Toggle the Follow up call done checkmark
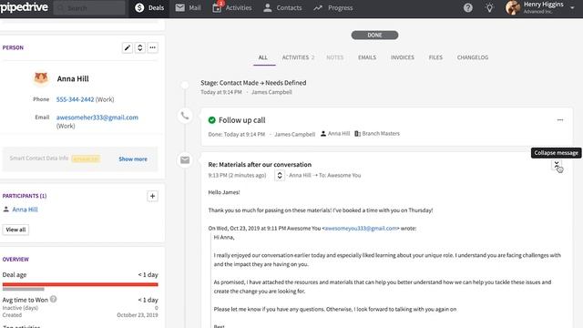Image resolution: width=583 pixels, height=328 pixels. click(212, 119)
